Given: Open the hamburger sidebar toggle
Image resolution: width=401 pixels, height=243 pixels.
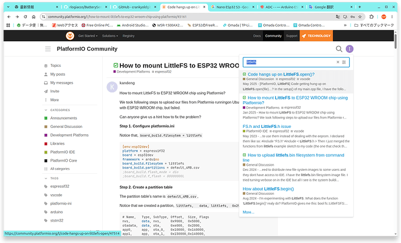Looking at the screenshot, I should (x=48, y=49).
